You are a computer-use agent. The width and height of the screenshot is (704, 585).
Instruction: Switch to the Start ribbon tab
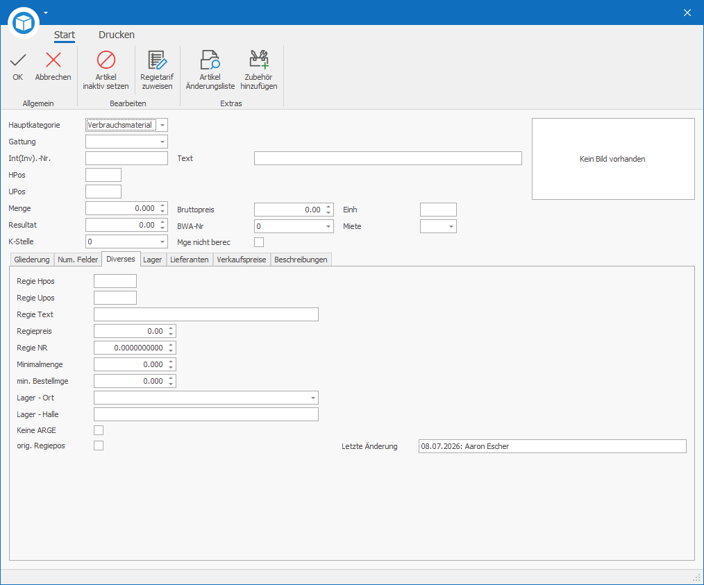tap(64, 35)
